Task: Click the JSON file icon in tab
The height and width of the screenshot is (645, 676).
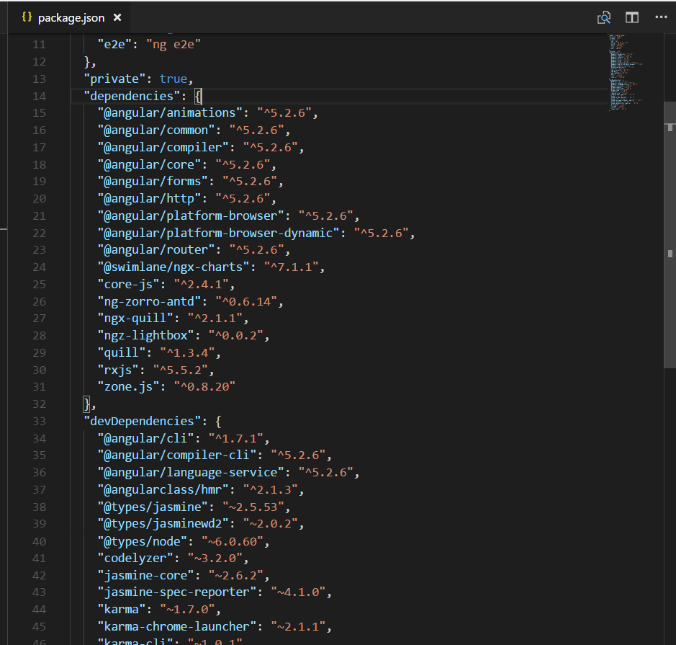Action: tap(27, 17)
